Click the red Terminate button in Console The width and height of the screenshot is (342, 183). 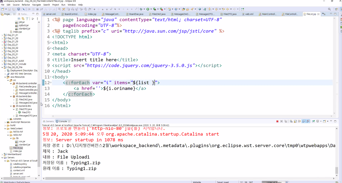pyautogui.click(x=277, y=121)
